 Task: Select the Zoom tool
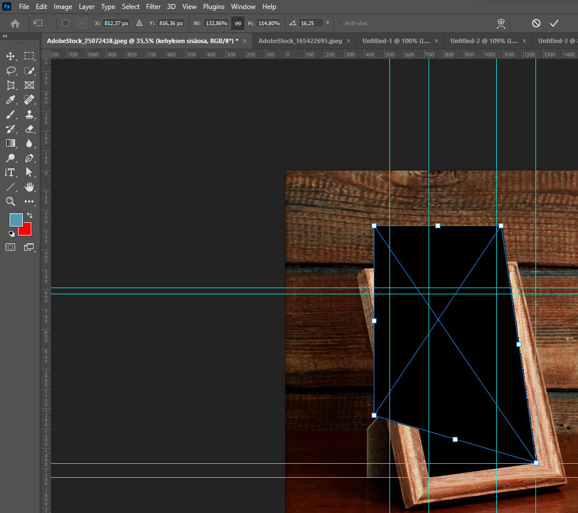pyautogui.click(x=10, y=201)
